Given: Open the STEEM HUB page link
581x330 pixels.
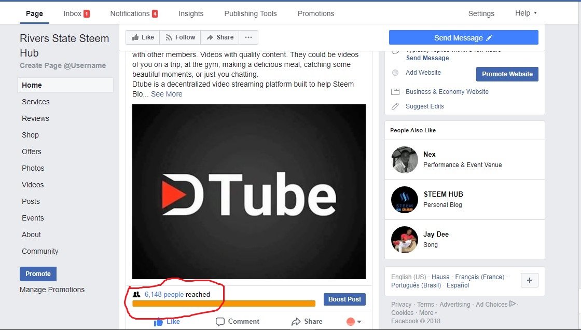Looking at the screenshot, I should tap(443, 194).
